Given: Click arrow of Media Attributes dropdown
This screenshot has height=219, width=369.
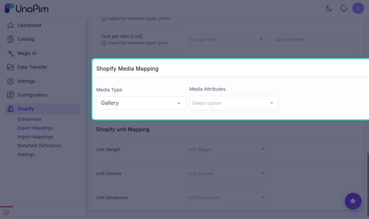Looking at the screenshot, I should (272, 103).
